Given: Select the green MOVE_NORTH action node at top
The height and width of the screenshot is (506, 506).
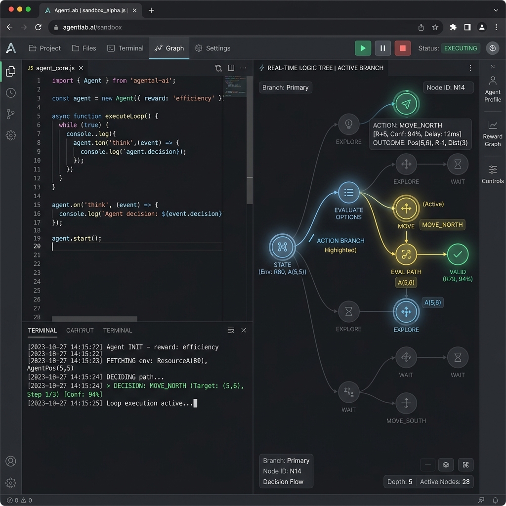Looking at the screenshot, I should click(x=406, y=104).
